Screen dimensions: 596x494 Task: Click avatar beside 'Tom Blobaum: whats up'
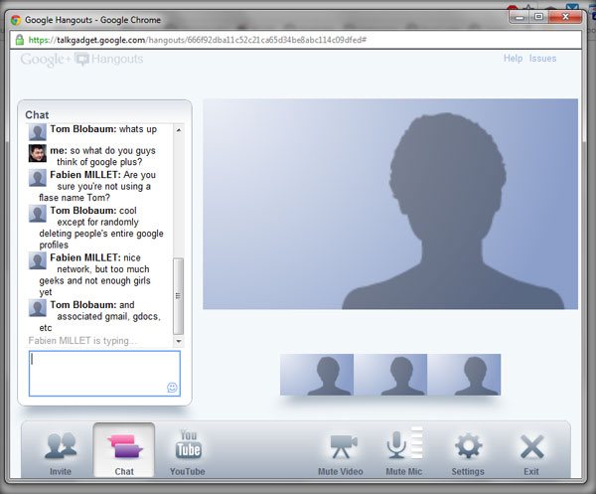click(x=38, y=132)
